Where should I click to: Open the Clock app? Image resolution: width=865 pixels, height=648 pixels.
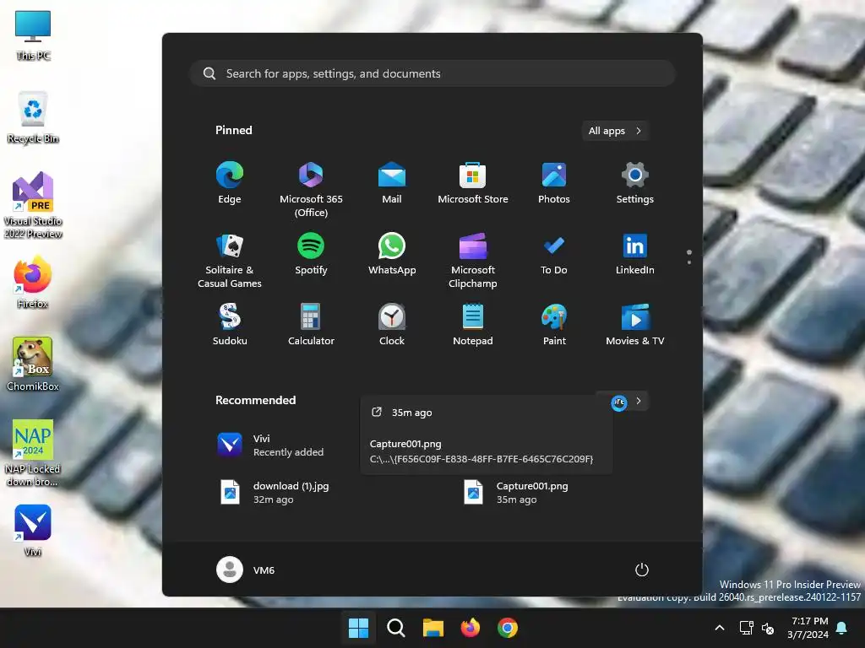click(x=392, y=325)
